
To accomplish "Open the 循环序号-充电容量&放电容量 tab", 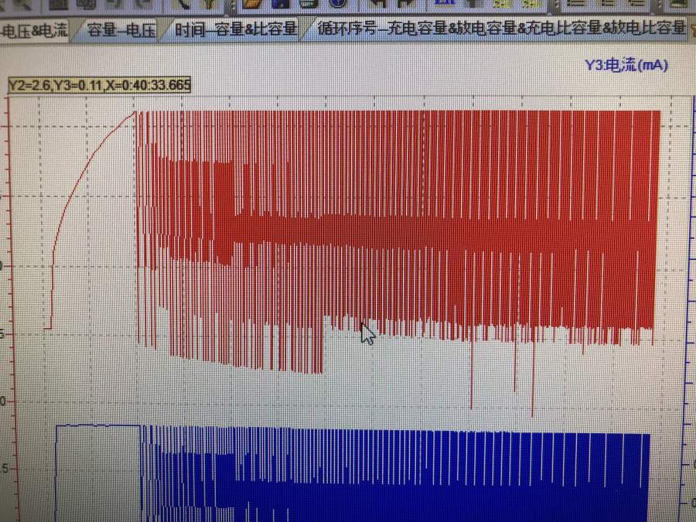I will click(x=500, y=29).
